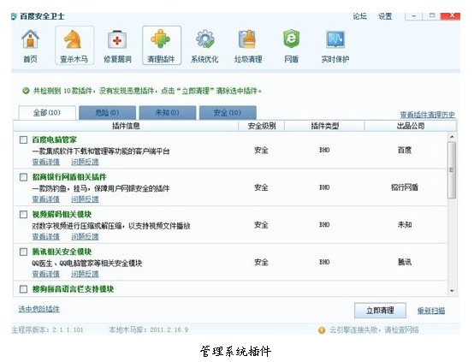Viewport: 474px width, 362px height.
Task: Open the 修复漏洞 first-aid kit icon
Action: click(x=117, y=39)
